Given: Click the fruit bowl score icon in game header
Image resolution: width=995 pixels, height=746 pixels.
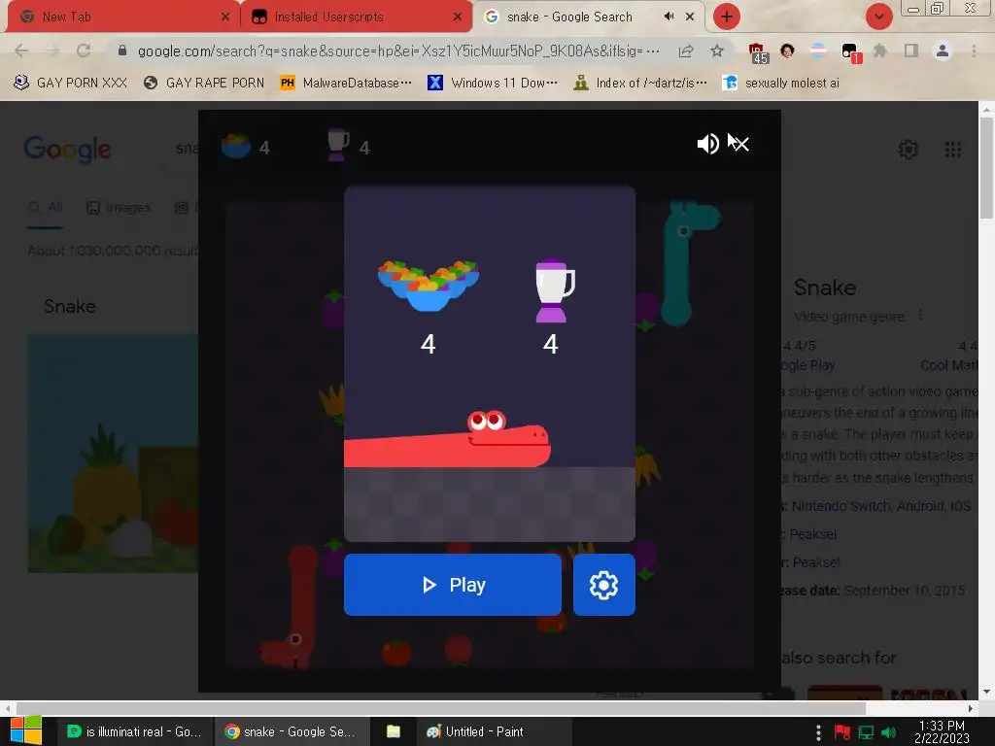Looking at the screenshot, I should (x=236, y=146).
